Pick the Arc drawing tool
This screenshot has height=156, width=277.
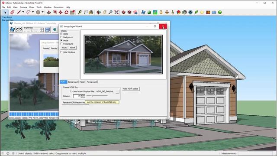pos(28,12)
